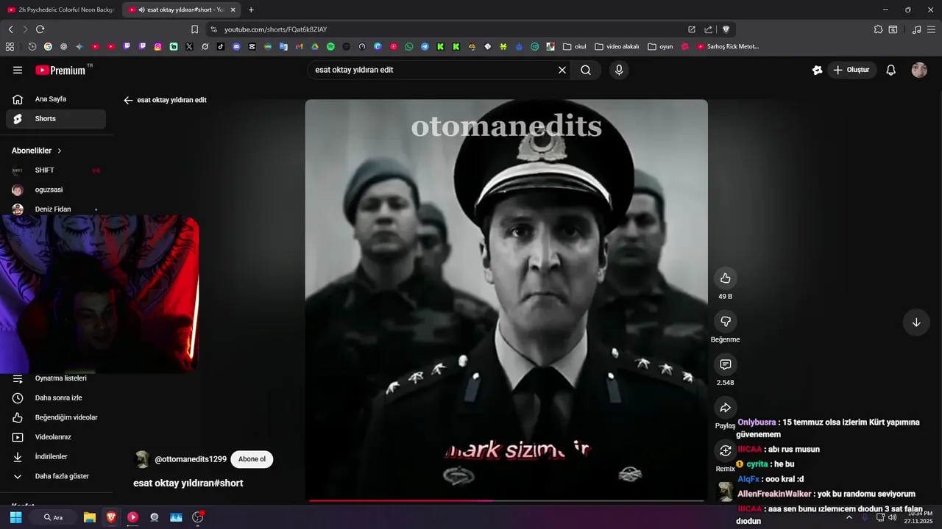Open SHIFT subscription channel
The width and height of the screenshot is (942, 529).
[x=56, y=170]
